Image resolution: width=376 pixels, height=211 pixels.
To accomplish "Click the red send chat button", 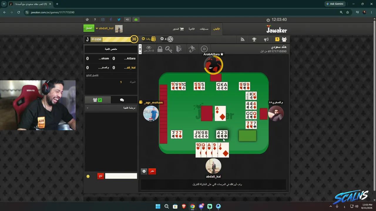I will [x=100, y=176].
